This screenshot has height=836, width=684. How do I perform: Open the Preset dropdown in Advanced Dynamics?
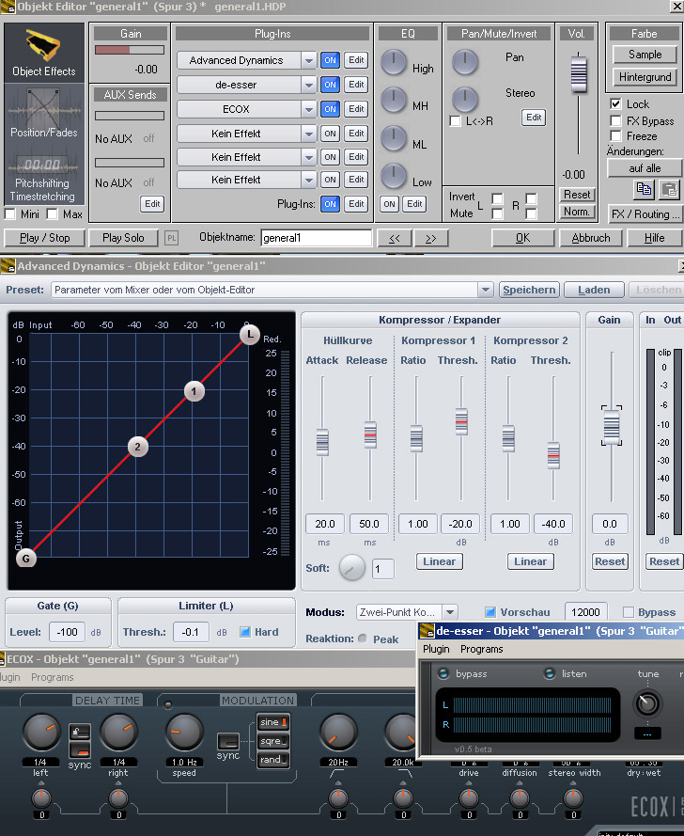point(485,290)
